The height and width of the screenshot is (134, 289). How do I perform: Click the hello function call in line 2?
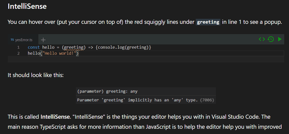34,53
